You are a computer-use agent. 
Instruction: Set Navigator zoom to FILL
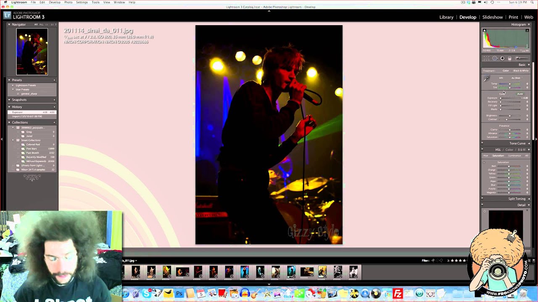(41, 25)
